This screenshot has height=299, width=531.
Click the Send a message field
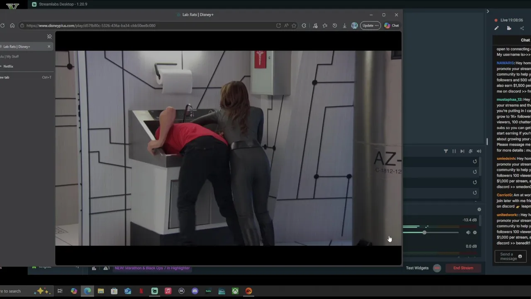[x=510, y=257]
